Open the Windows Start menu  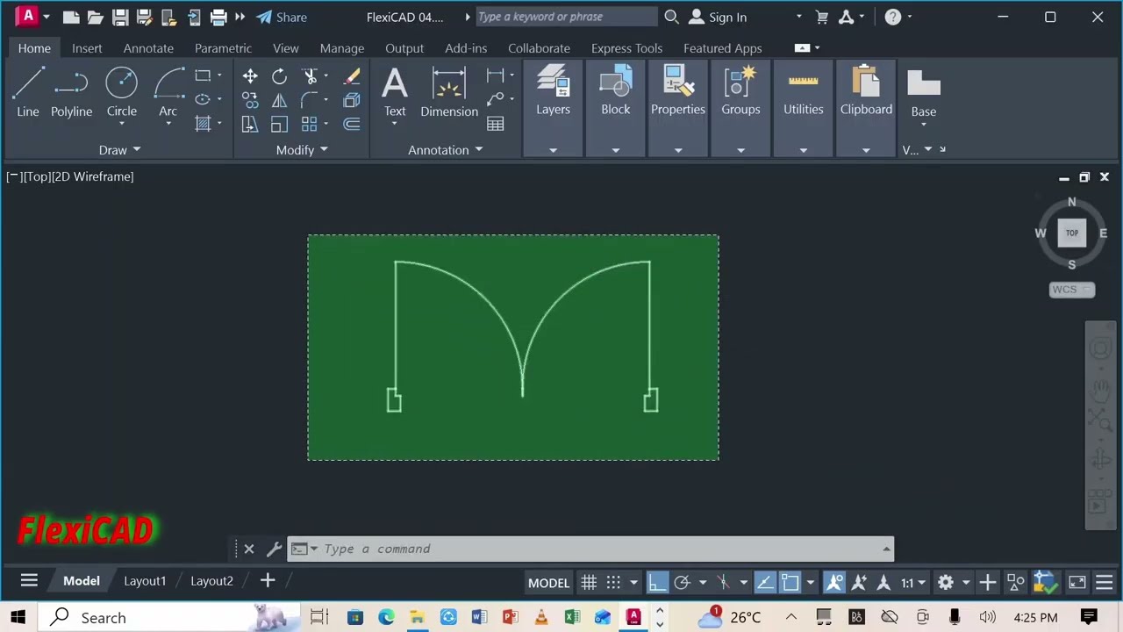[x=18, y=617]
